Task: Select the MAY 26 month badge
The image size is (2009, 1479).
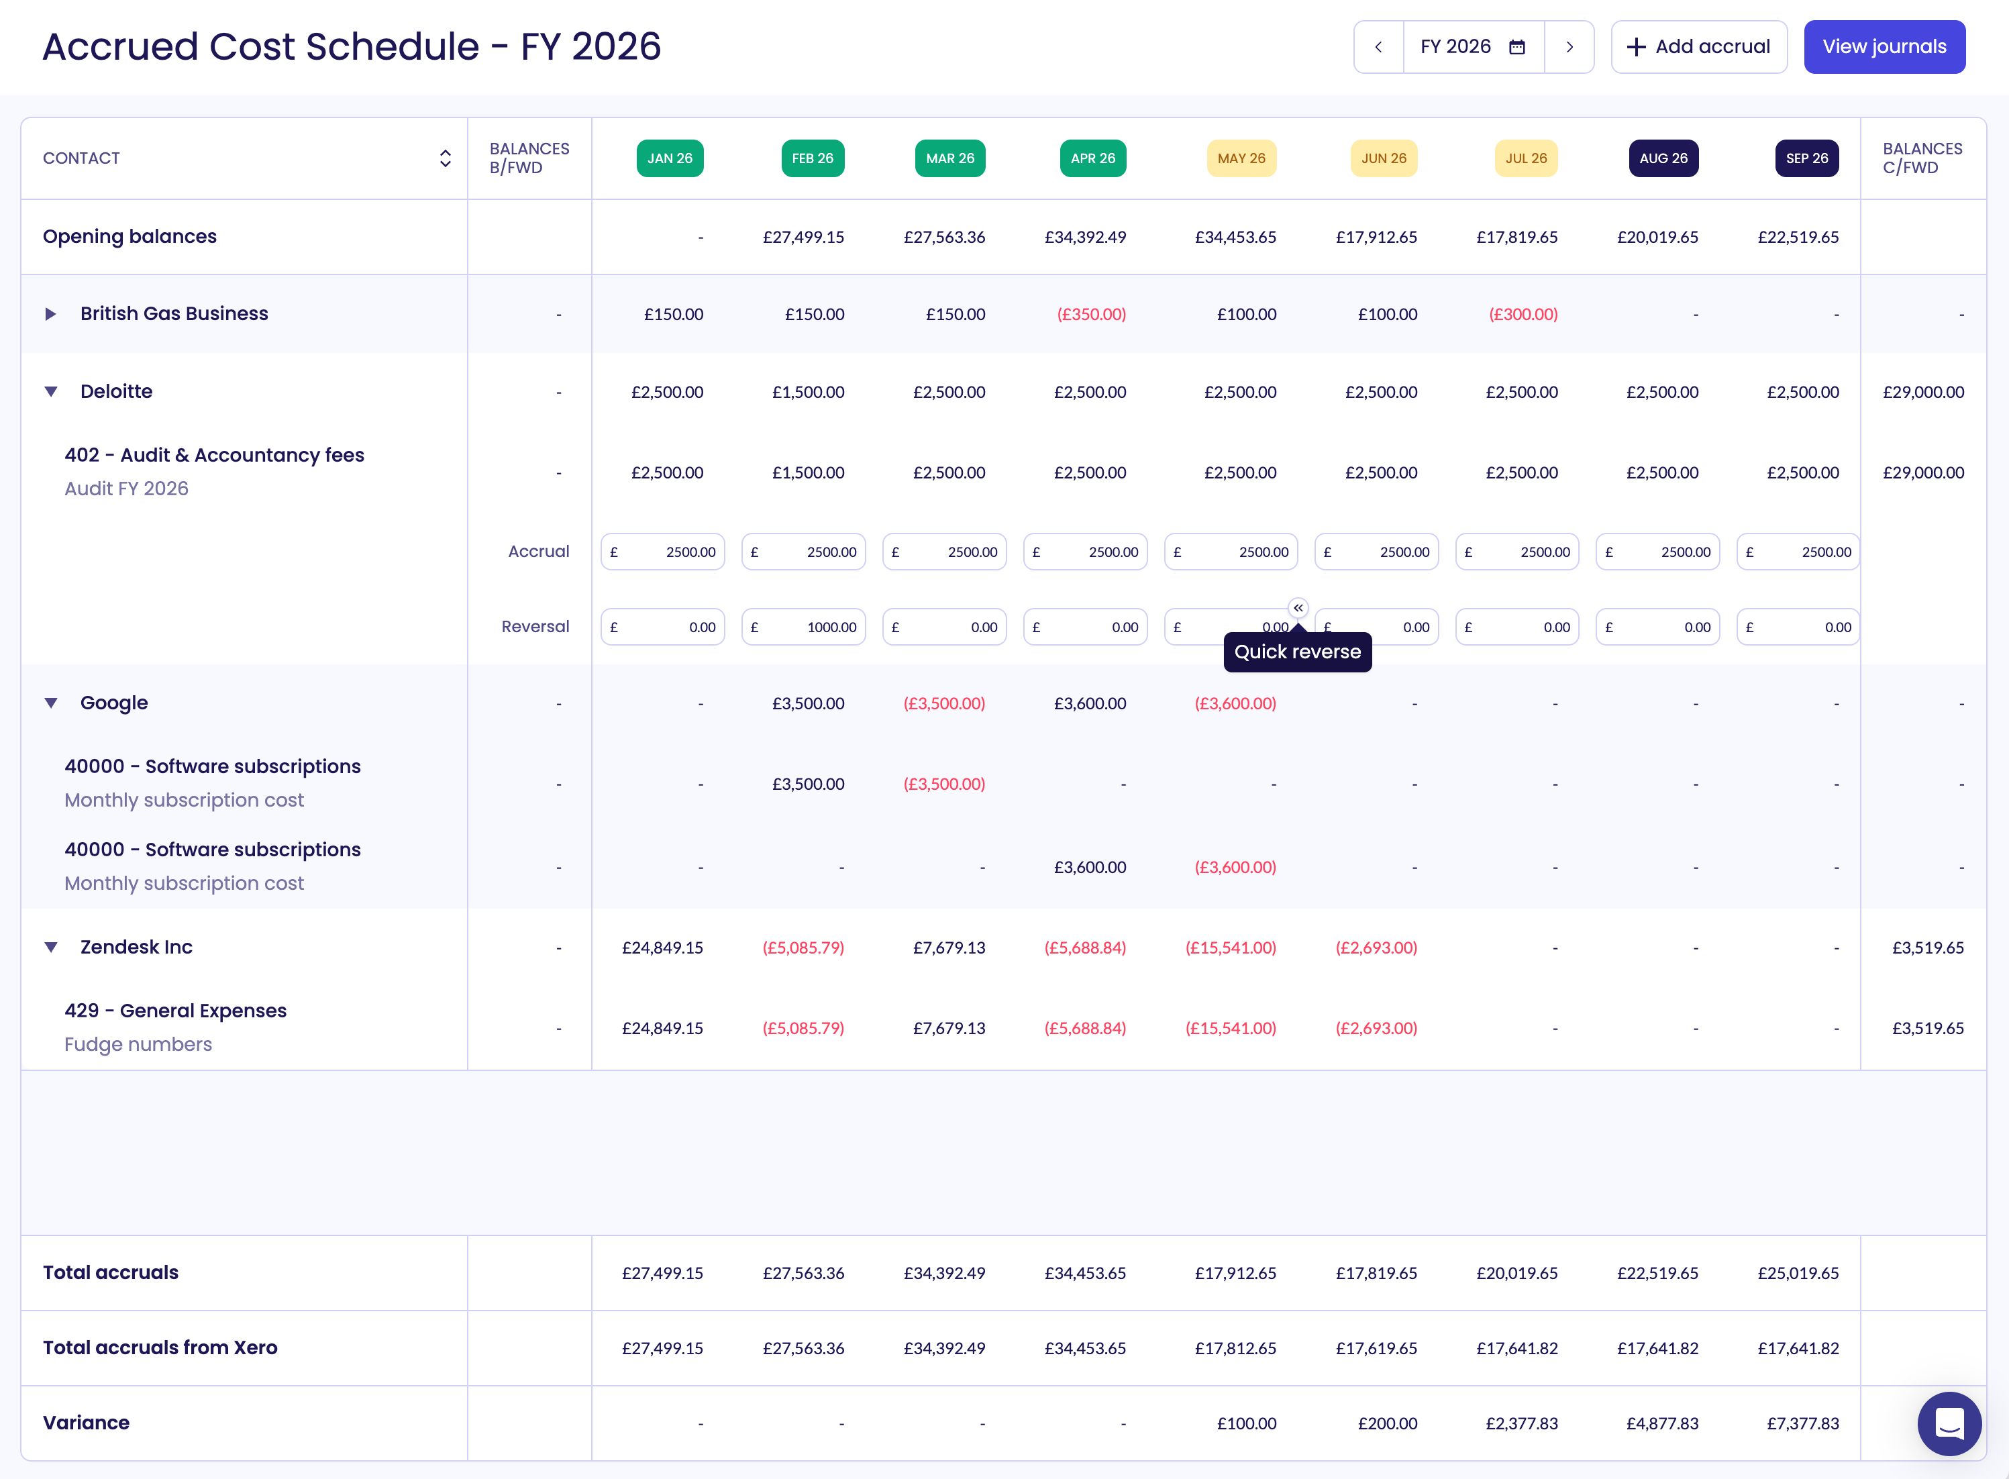Action: coord(1241,158)
